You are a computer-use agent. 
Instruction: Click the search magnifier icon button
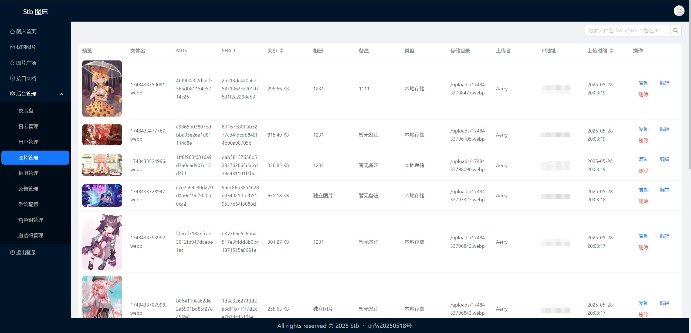tap(676, 31)
